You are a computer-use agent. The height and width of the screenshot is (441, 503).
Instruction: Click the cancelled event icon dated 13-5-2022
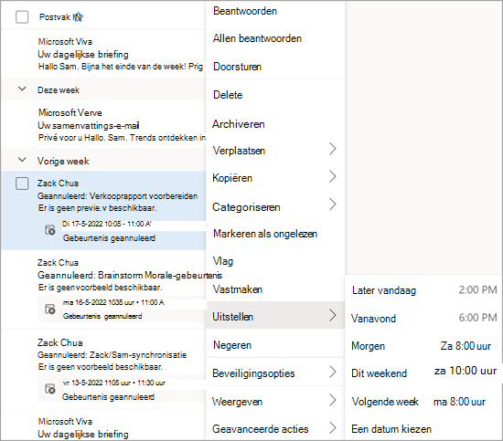point(50,389)
